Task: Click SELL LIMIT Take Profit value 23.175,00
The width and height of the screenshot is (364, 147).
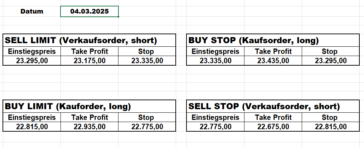Action: pos(89,61)
